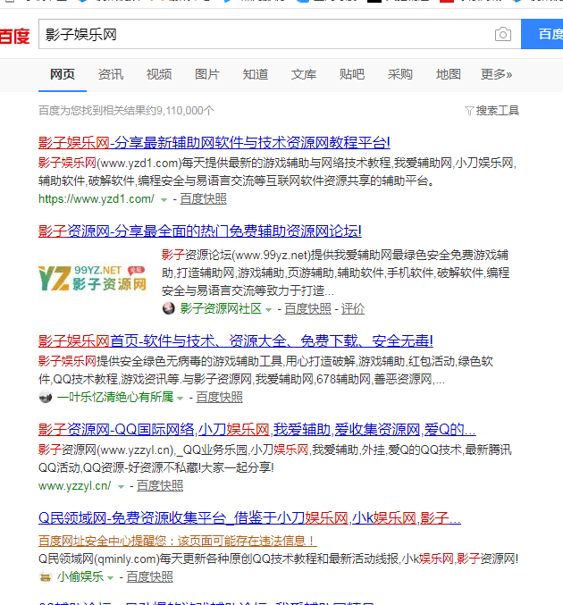Open the 更多» tab menu
Image resolution: width=563 pixels, height=605 pixels.
496,74
